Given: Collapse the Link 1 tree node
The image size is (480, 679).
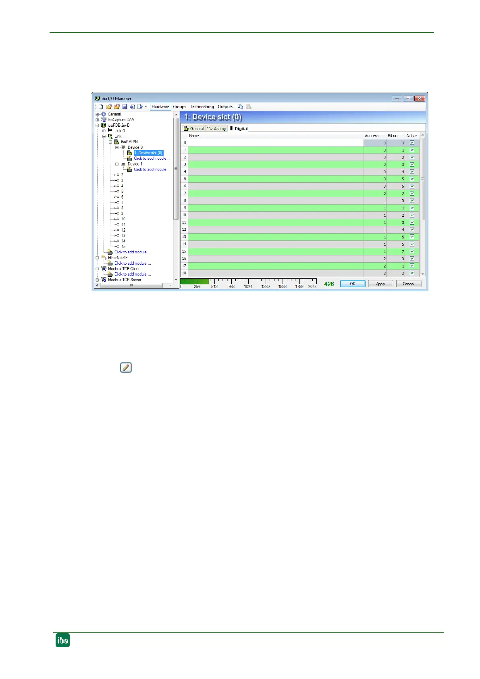Looking at the screenshot, I should (x=104, y=136).
